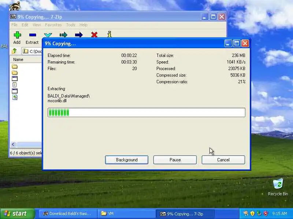This screenshot has width=293, height=219.
Task: Open the Windows start menu
Action: pyautogui.click(x=17, y=214)
